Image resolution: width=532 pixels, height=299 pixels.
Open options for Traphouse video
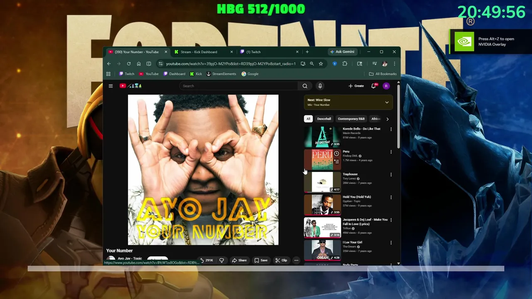(x=391, y=175)
